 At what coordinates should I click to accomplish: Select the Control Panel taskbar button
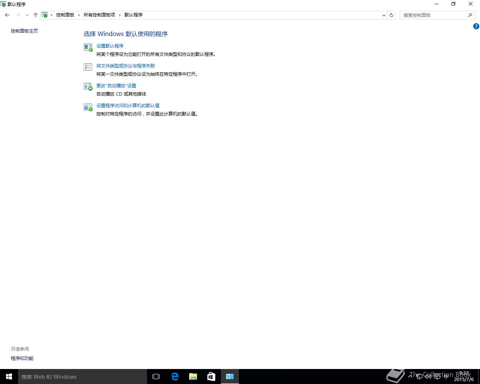pos(230,376)
